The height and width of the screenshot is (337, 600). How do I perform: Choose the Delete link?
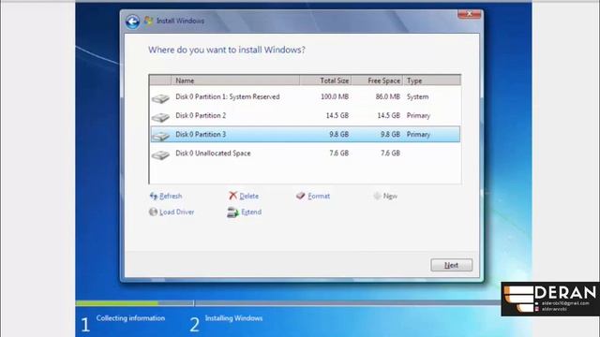(x=248, y=196)
